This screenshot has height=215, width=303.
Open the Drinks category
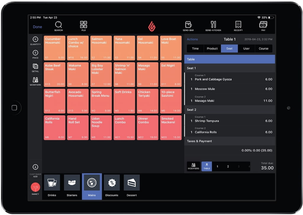(52, 186)
